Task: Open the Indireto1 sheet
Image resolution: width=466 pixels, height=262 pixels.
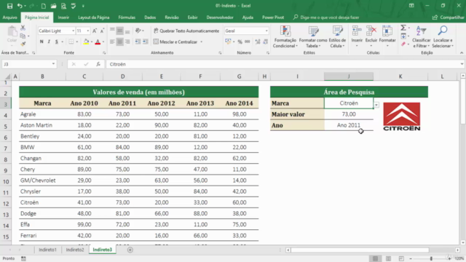Action: (47, 250)
